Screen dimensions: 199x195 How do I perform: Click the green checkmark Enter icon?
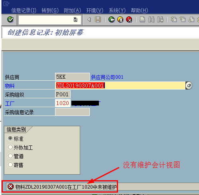[x=10, y=20]
